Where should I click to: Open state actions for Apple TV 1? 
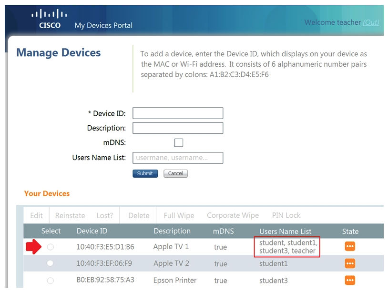click(350, 246)
